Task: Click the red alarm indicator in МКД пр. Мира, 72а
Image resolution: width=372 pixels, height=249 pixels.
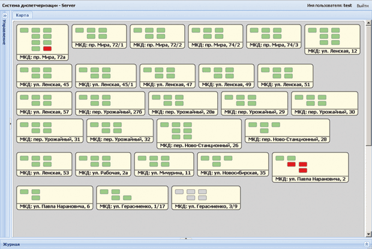Action: click(47, 48)
